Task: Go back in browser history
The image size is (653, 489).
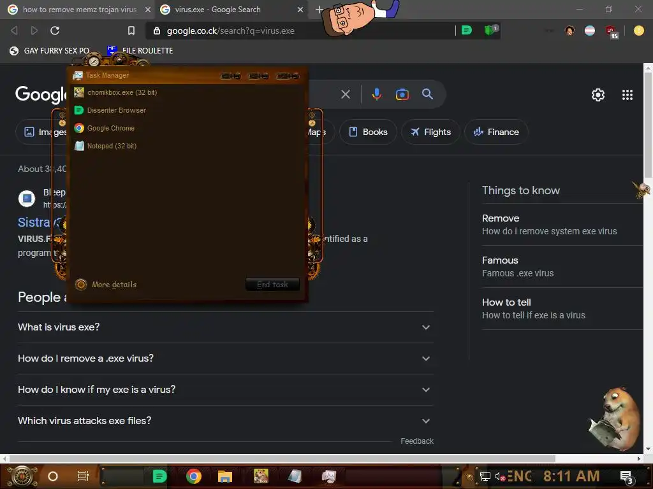Action: (x=14, y=31)
